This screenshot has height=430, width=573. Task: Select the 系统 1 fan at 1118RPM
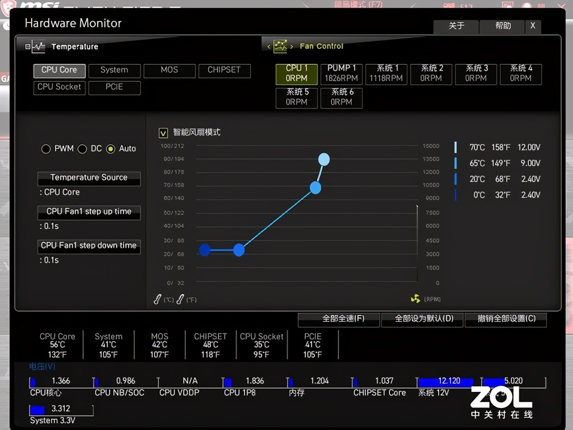(386, 74)
